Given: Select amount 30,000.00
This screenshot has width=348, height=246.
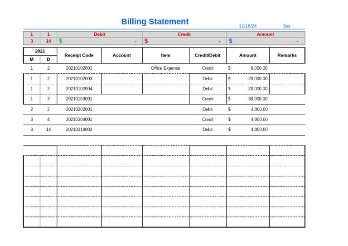Looking at the screenshot, I should pyautogui.click(x=258, y=99).
